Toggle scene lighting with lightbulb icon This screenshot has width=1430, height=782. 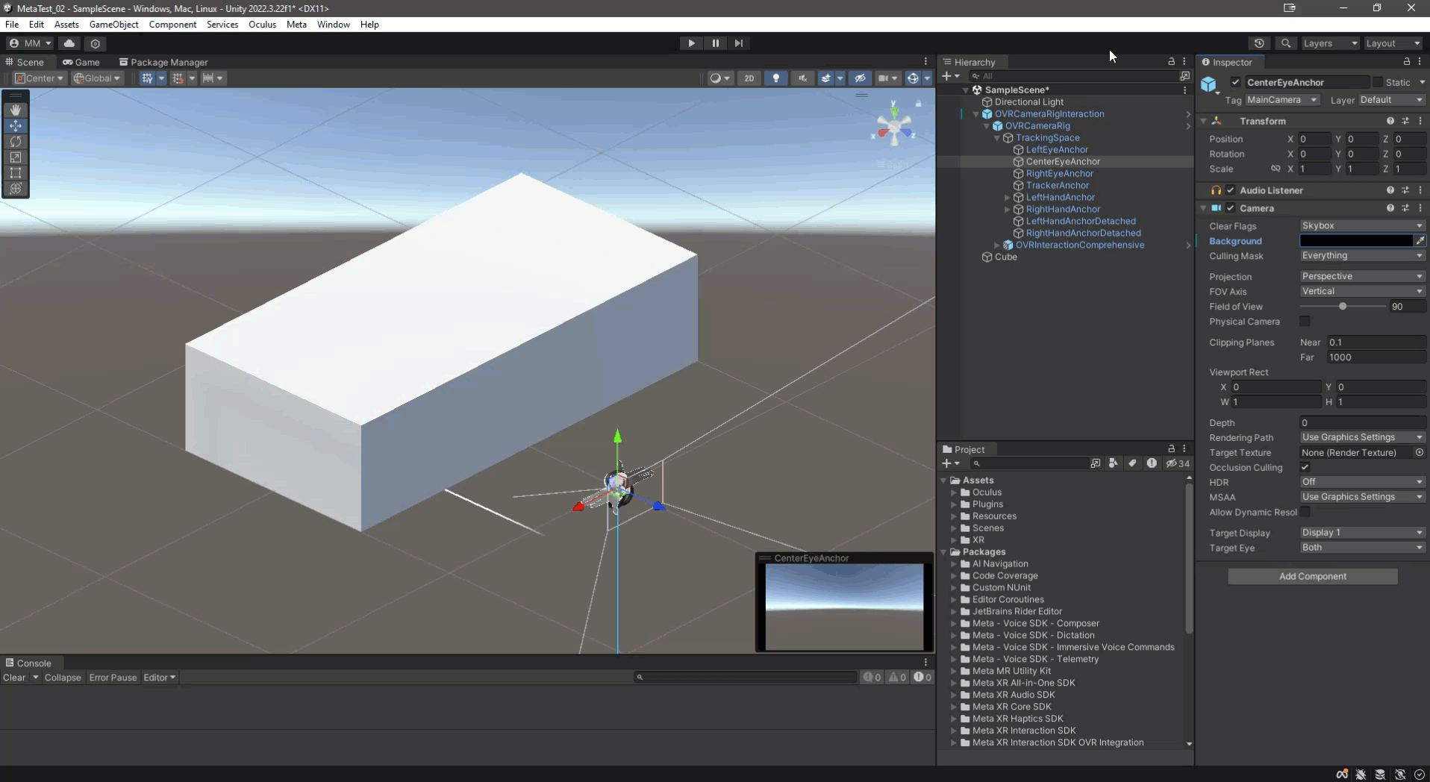click(x=776, y=78)
